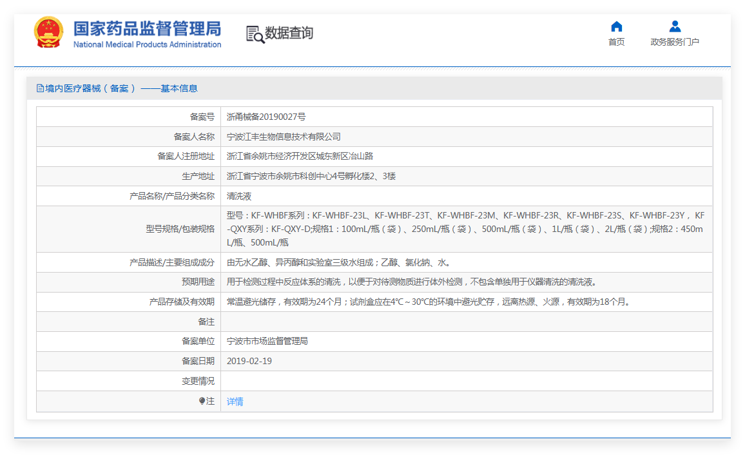Screen dimensions: 745x455
Task: Click the company name 宁波江丰生物信息技术有限公司
Action: click(284, 137)
